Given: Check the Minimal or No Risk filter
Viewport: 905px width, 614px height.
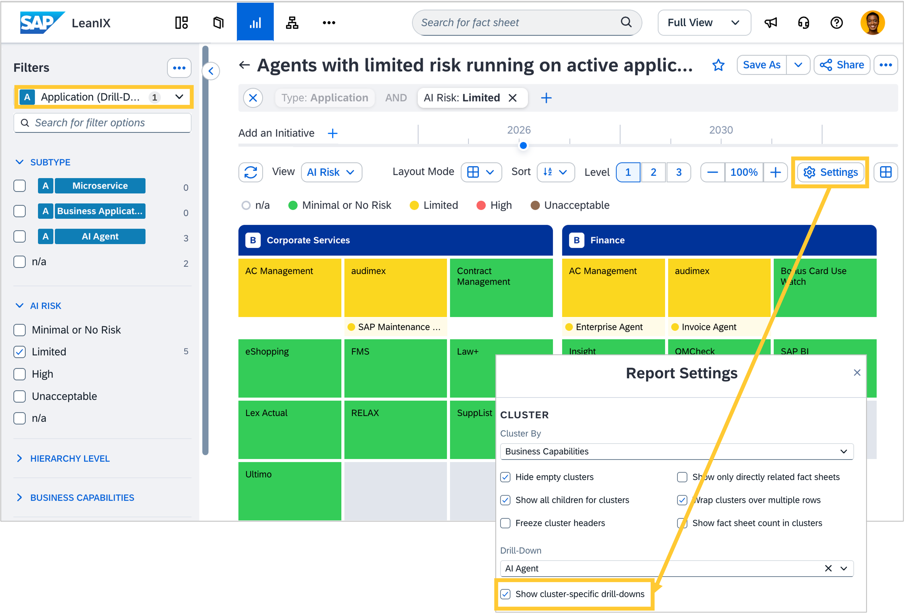Looking at the screenshot, I should click(20, 330).
